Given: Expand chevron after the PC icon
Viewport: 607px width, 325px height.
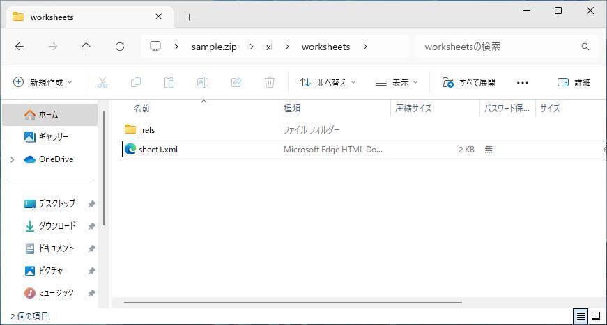Looking at the screenshot, I should 176,47.
